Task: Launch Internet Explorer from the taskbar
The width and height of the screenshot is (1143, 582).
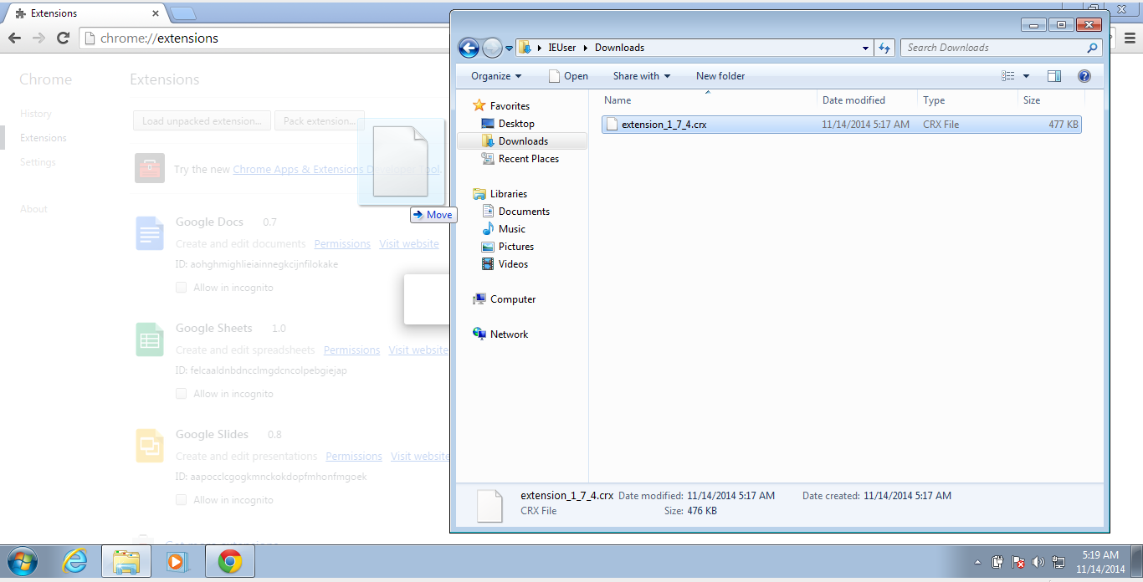Action: [x=75, y=562]
